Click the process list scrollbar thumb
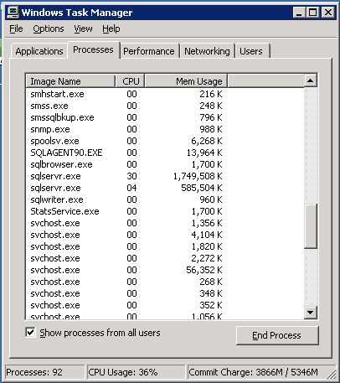This screenshot has height=383, width=340. click(311, 226)
